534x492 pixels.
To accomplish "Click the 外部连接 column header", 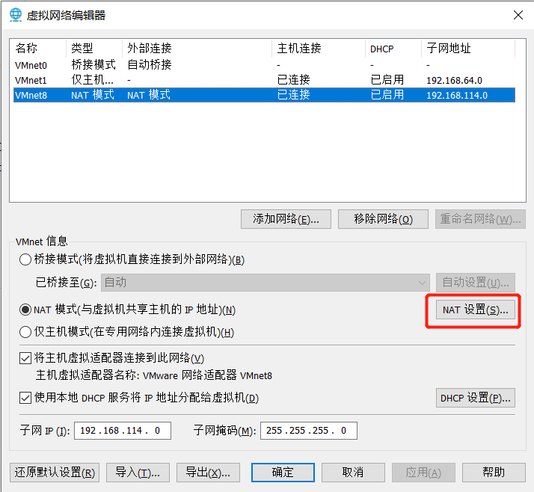I will [x=197, y=49].
